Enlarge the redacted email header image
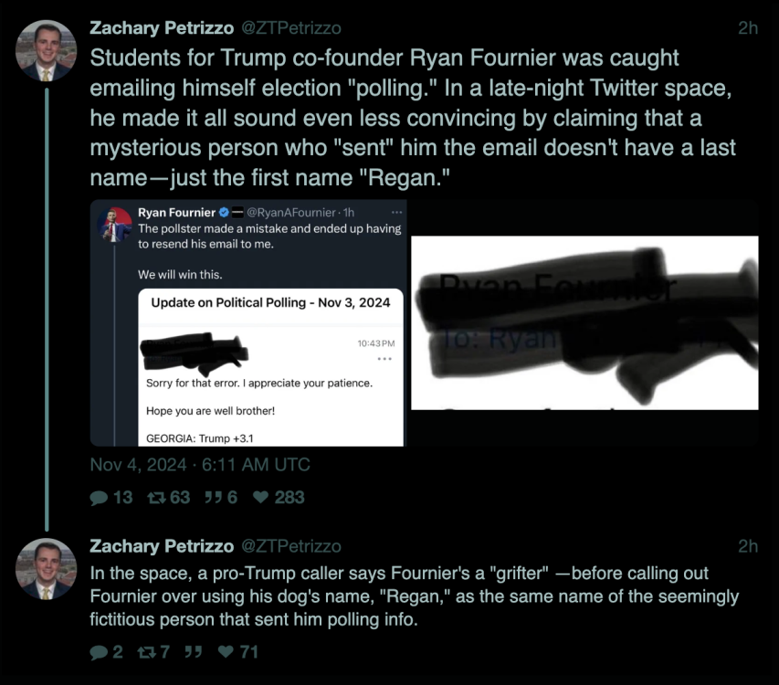 tap(584, 322)
